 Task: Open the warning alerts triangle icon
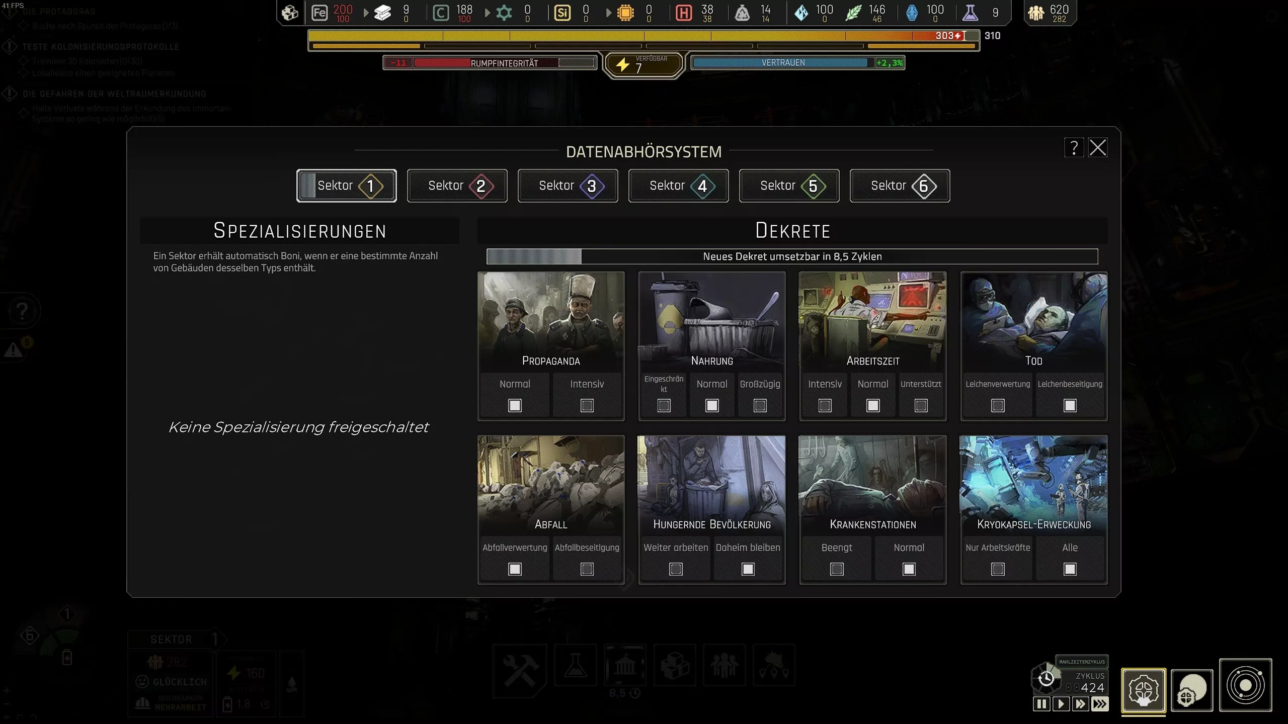14,349
